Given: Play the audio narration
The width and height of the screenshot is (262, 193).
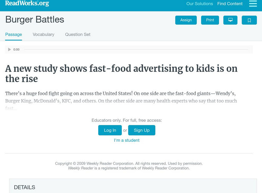Looking at the screenshot, I should click(x=9, y=50).
